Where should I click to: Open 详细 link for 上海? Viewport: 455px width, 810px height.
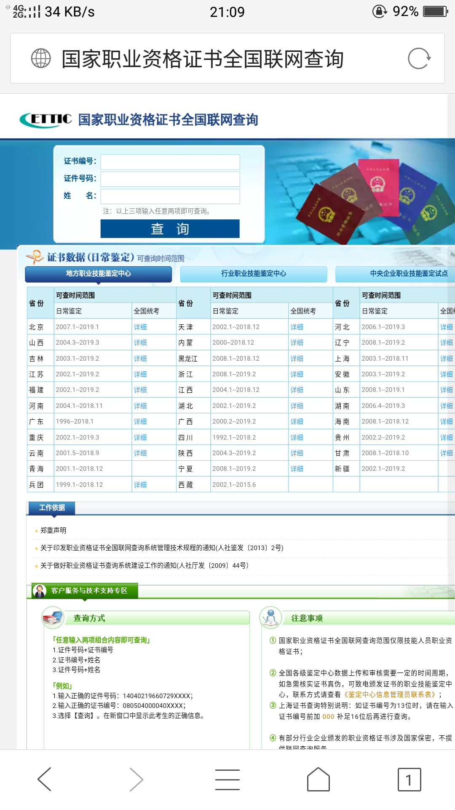coord(447,359)
